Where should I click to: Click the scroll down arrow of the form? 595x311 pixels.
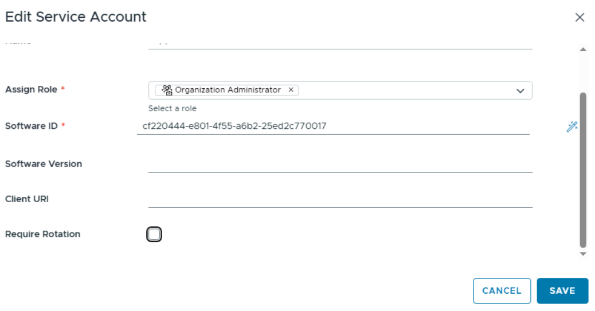[583, 254]
